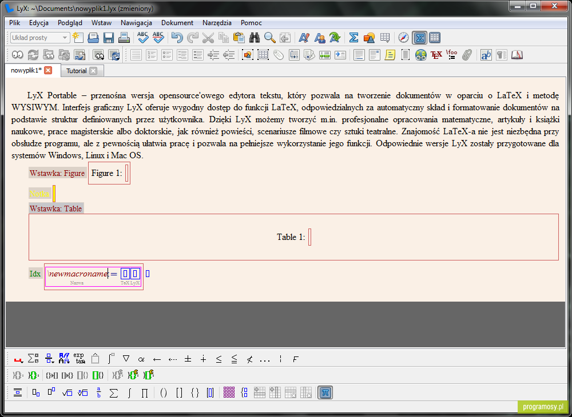Print the document with the printer icon
This screenshot has width=572, height=417.
124,38
